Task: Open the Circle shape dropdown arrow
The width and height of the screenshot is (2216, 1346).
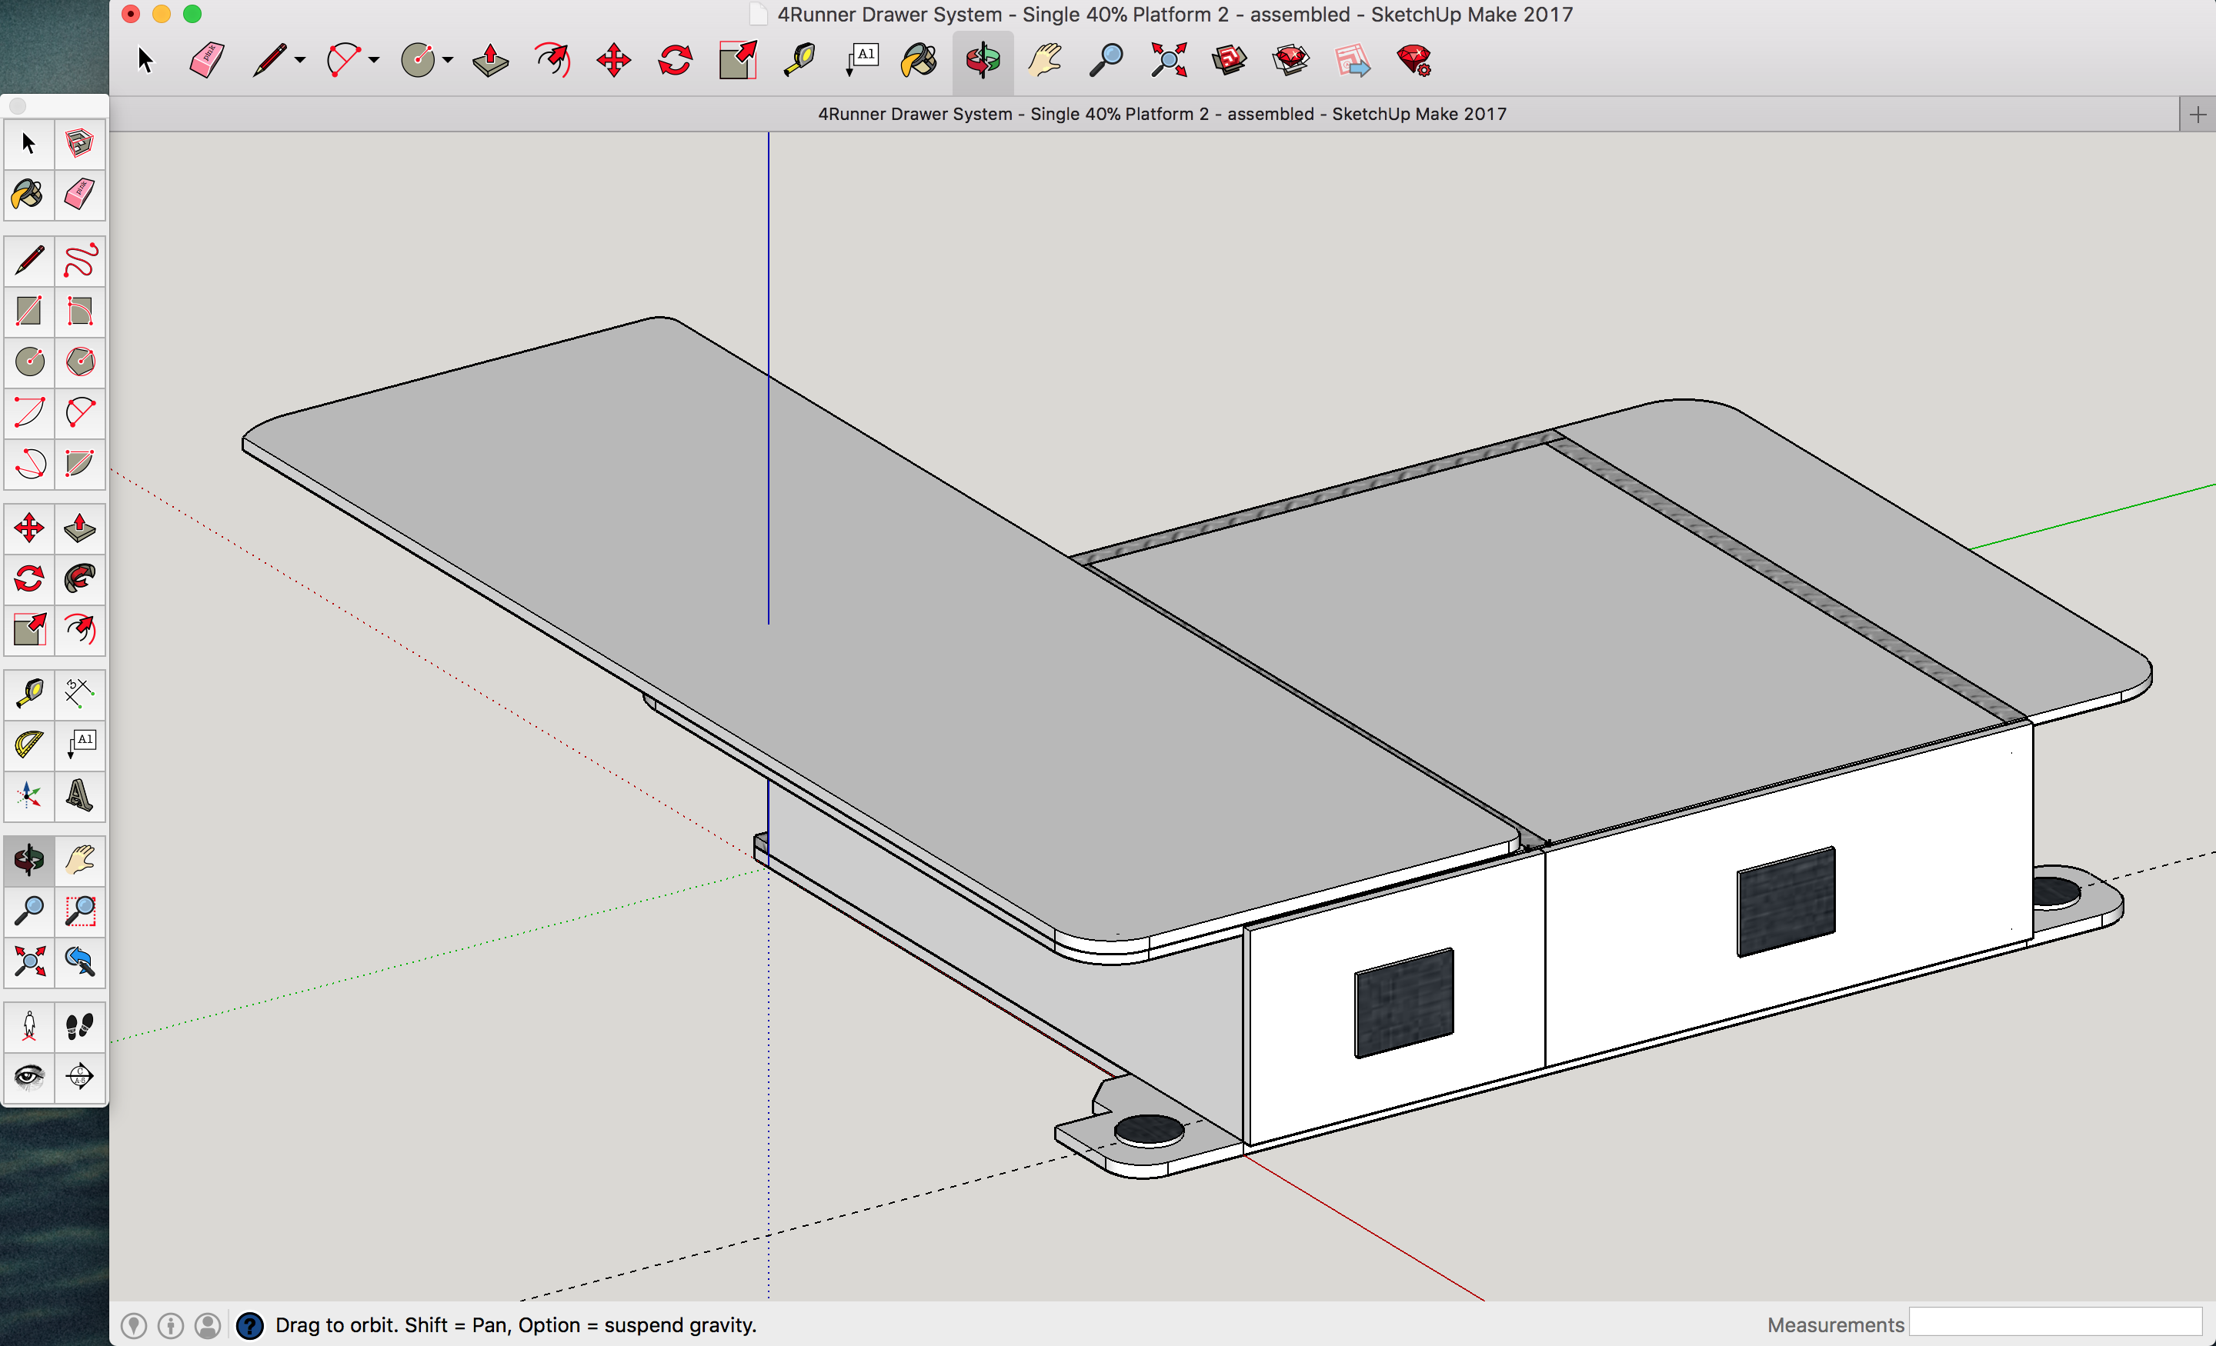Action: [448, 60]
